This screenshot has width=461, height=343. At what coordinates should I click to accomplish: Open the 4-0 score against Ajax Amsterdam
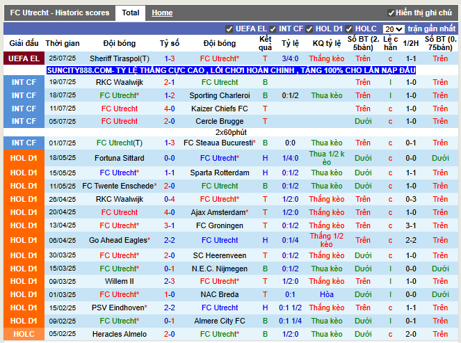pyautogui.click(x=170, y=212)
